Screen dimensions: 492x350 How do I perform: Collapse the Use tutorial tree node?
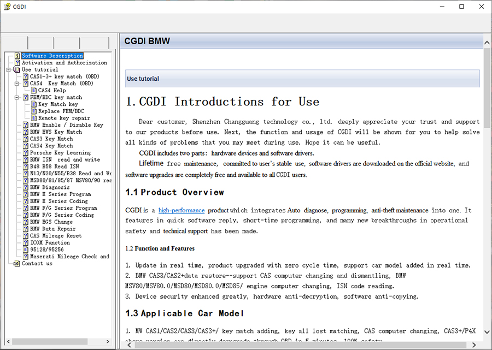coord(9,70)
